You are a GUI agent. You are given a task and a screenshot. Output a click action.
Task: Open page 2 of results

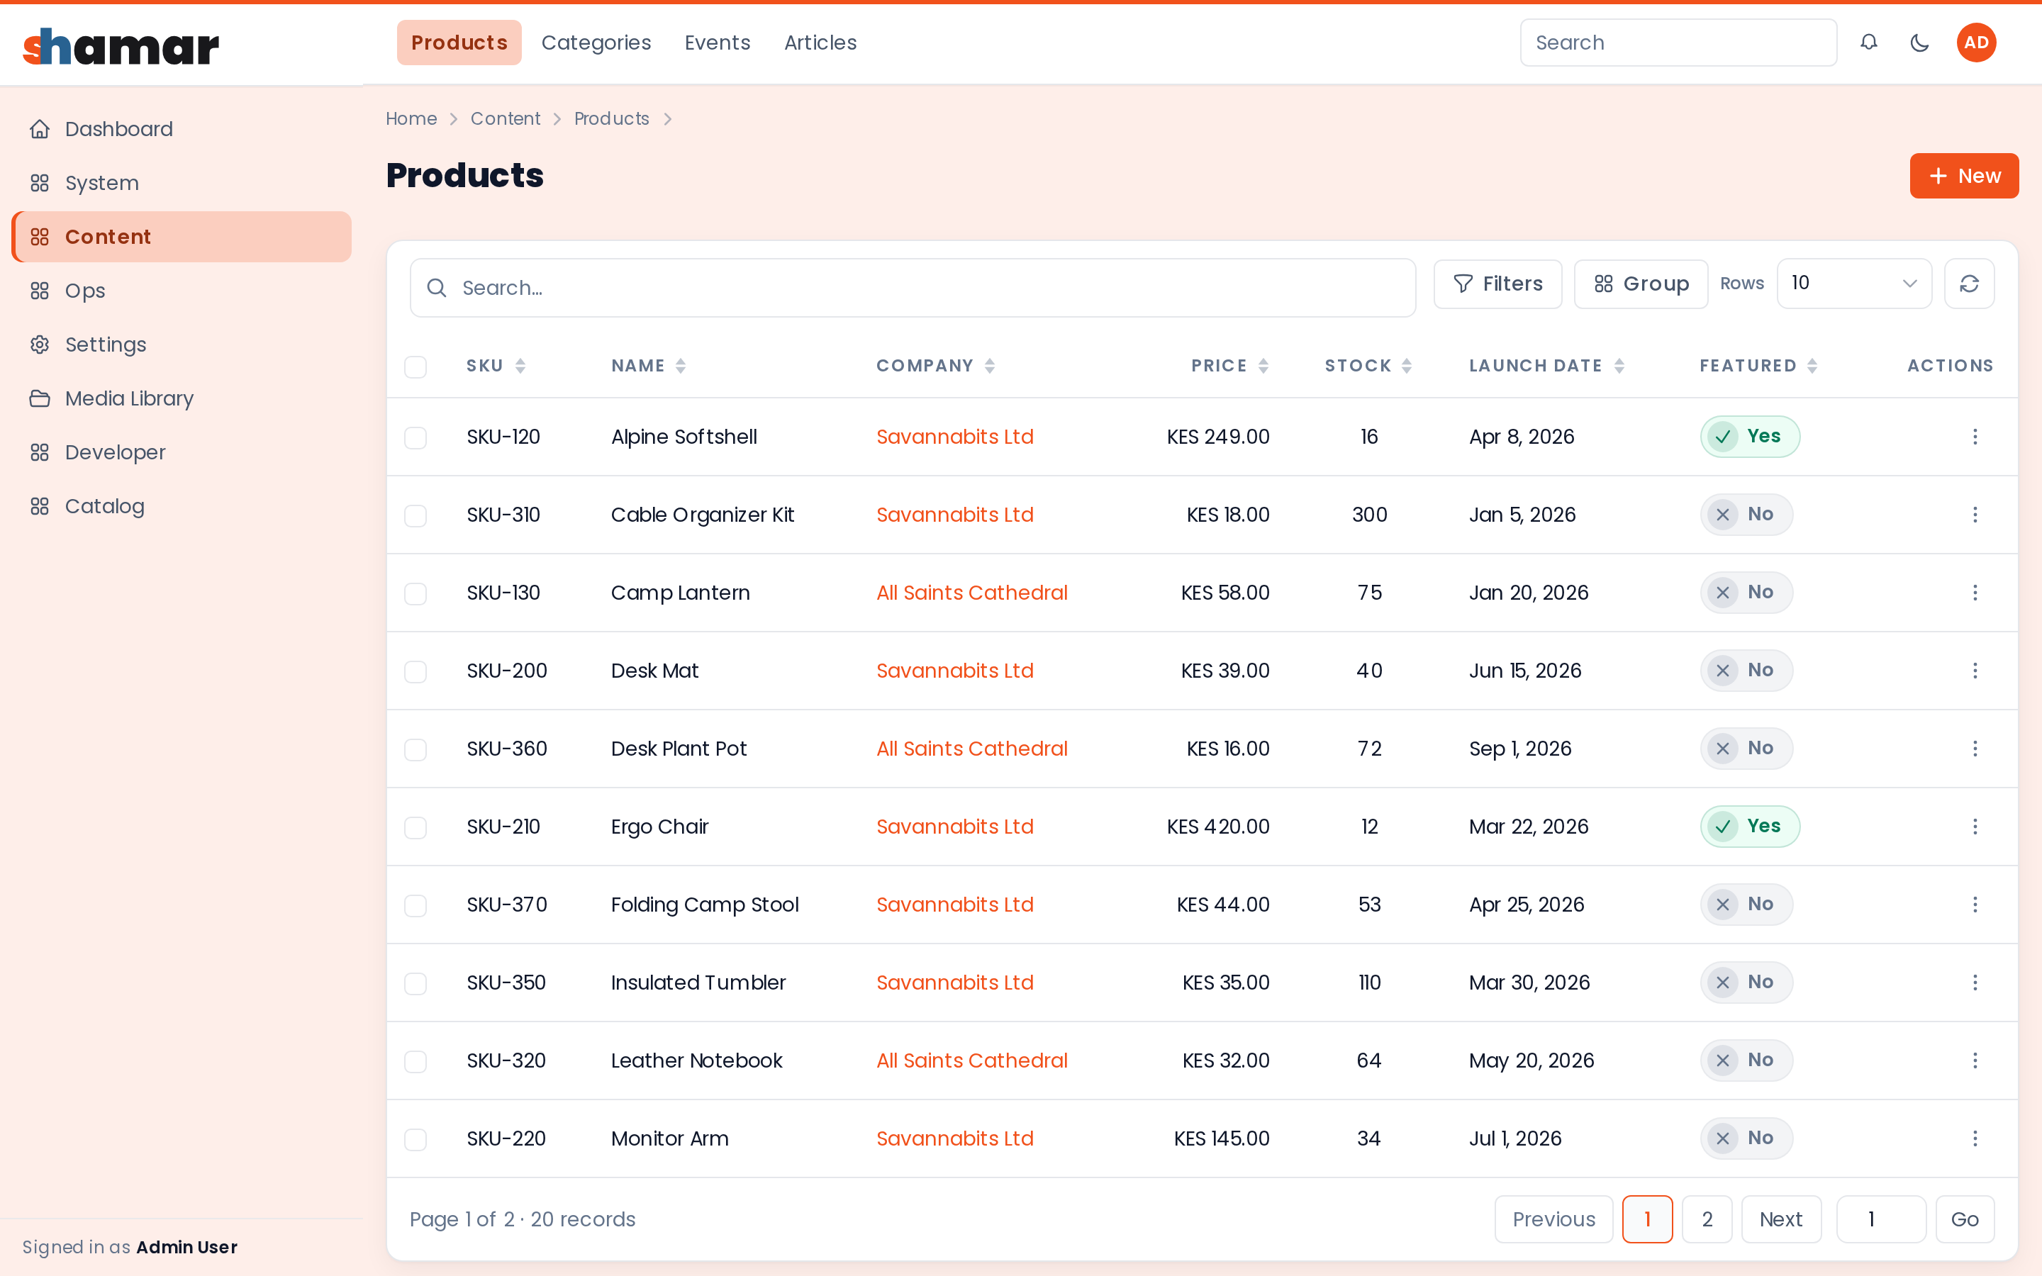coord(1706,1219)
